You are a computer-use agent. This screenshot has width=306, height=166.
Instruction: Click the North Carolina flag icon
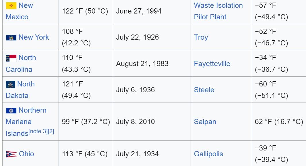tap(11, 58)
